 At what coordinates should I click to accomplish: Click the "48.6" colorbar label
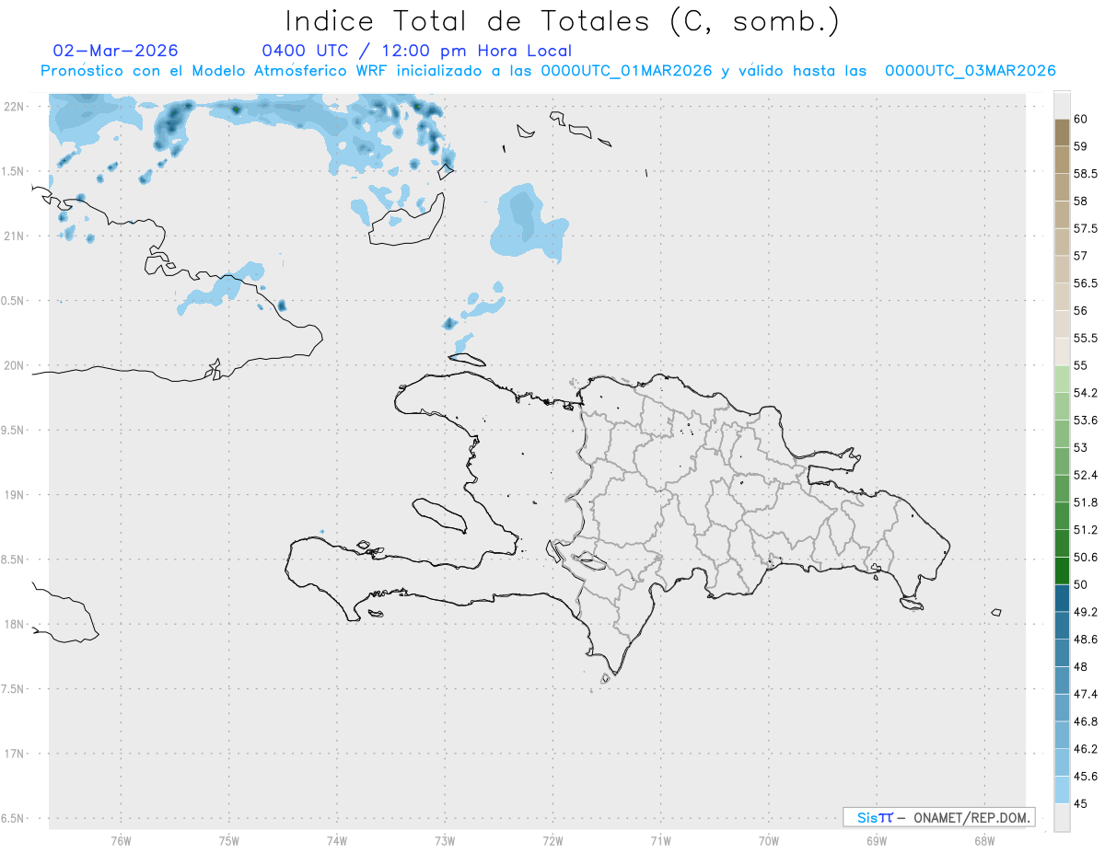[x=1085, y=640]
